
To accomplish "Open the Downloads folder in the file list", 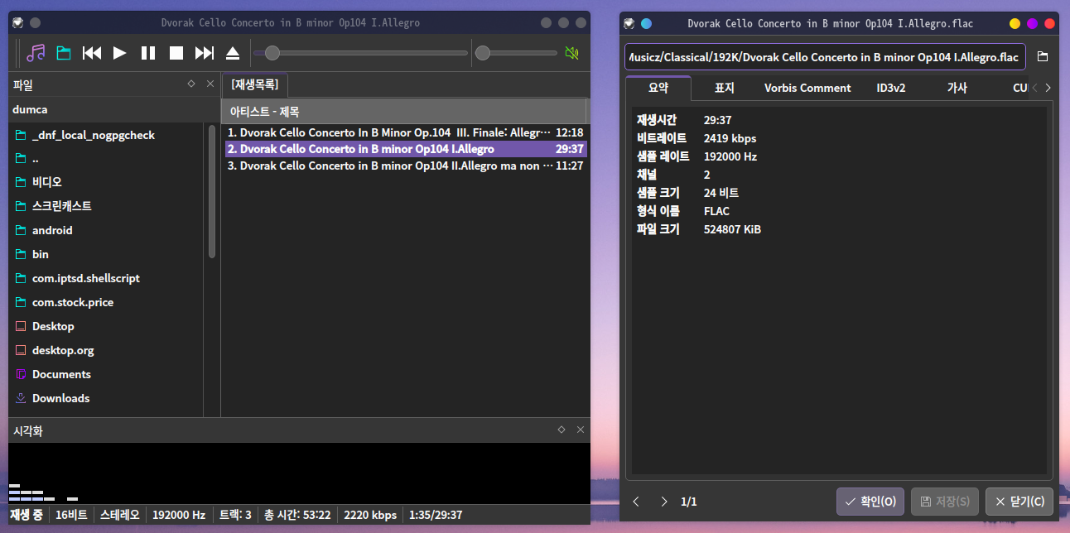I will point(60,398).
